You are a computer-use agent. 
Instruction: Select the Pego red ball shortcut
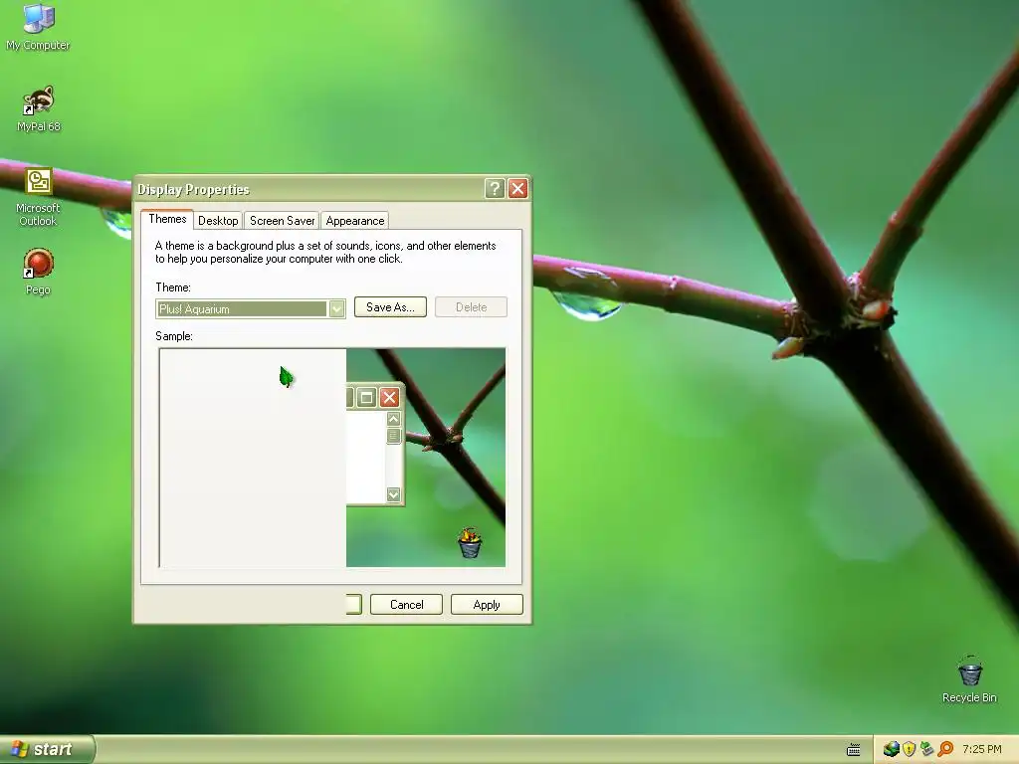38,272
